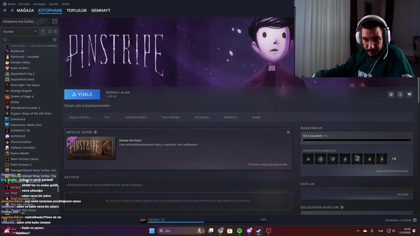Select SUPERHOT VR in library
The image size is (420, 236).
coord(20,130)
